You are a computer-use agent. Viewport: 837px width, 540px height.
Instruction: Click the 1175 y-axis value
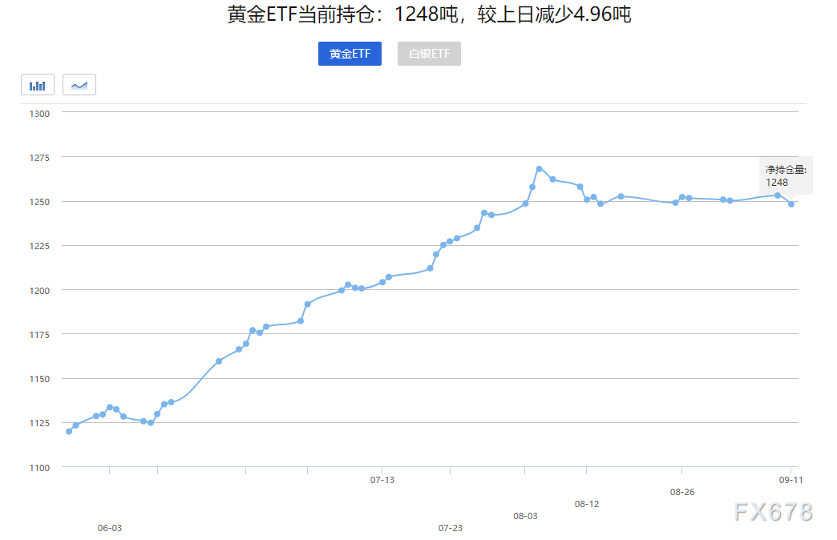39,335
